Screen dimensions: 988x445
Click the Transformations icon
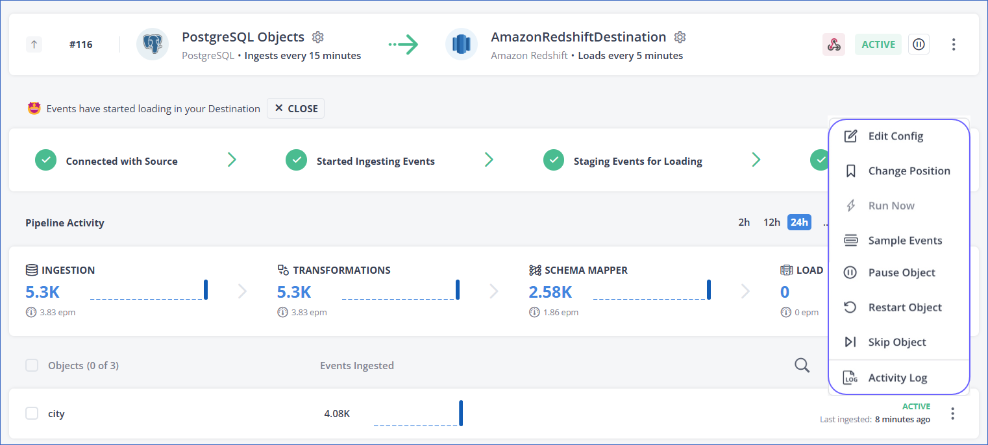tap(282, 270)
